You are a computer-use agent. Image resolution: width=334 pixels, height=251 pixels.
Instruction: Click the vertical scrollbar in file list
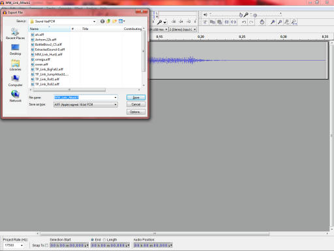144,52
